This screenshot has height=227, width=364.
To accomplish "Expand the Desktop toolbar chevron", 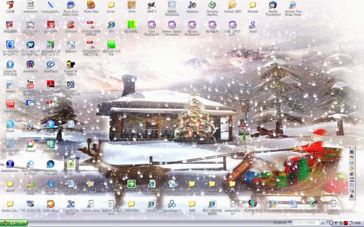I will [290, 222].
